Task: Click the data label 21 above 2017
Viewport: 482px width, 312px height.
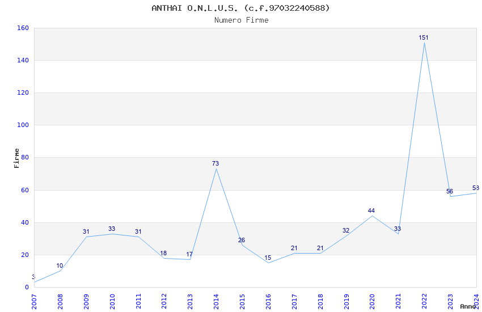Action: point(294,248)
